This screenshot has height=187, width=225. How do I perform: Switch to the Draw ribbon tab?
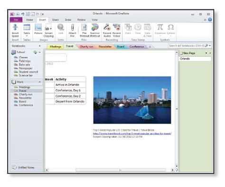68,20
